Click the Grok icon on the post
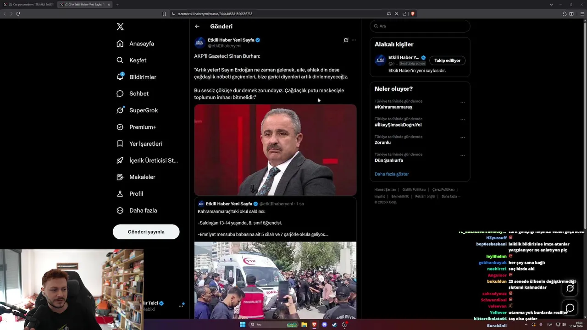Image resolution: width=587 pixels, height=330 pixels. click(346, 40)
